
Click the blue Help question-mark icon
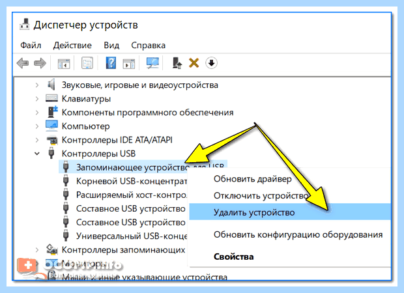111,63
